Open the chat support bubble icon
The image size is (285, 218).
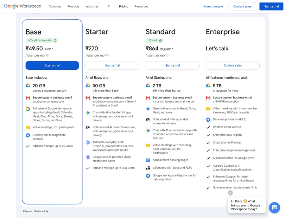click(274, 208)
